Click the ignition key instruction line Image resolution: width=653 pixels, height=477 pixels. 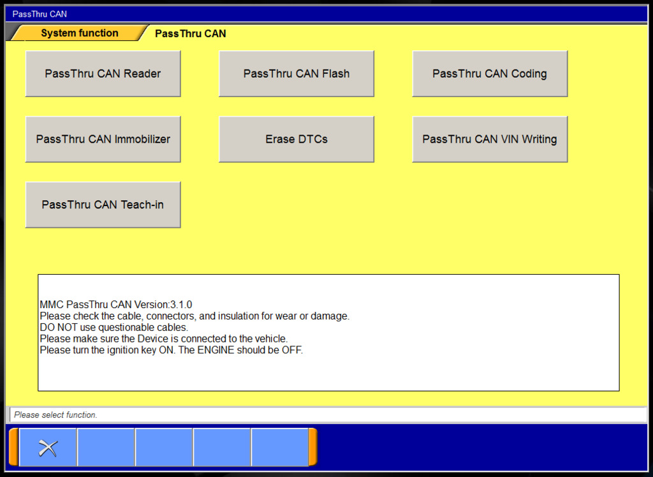[171, 349]
